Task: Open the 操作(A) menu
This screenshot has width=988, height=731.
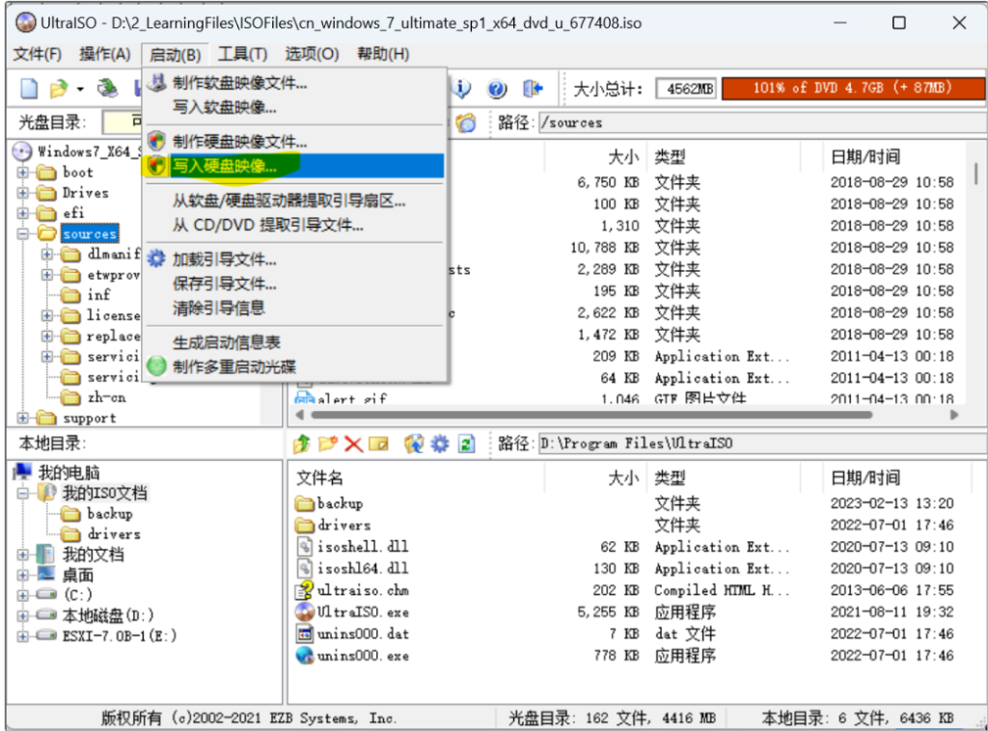Action: (x=104, y=54)
